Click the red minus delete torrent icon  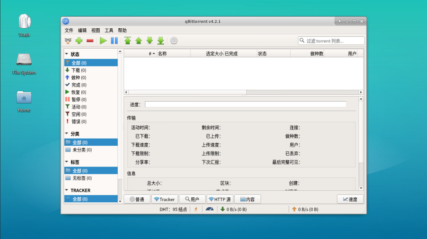click(x=90, y=41)
